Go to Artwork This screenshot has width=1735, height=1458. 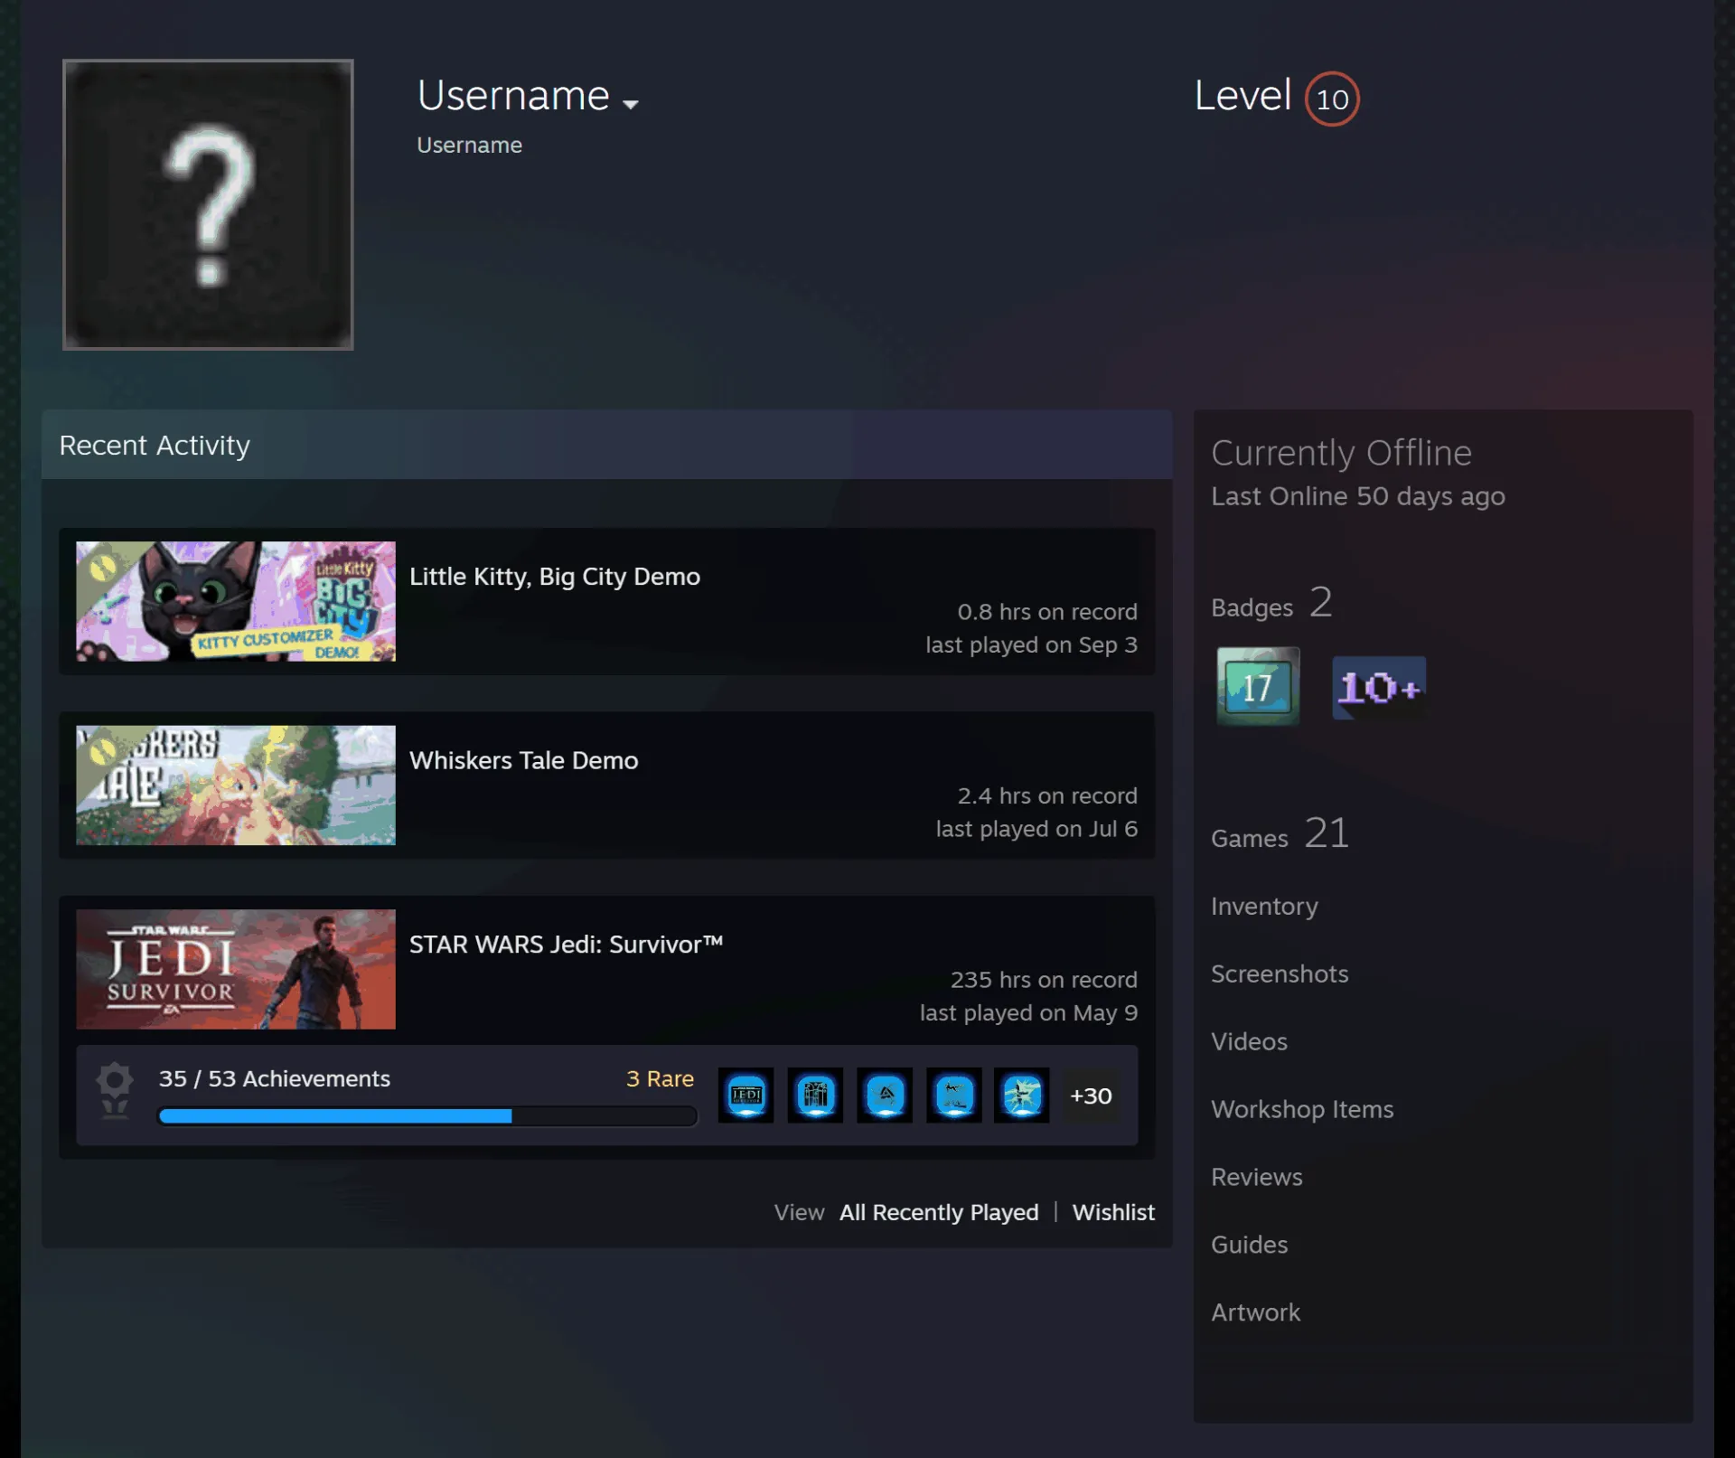(x=1256, y=1312)
